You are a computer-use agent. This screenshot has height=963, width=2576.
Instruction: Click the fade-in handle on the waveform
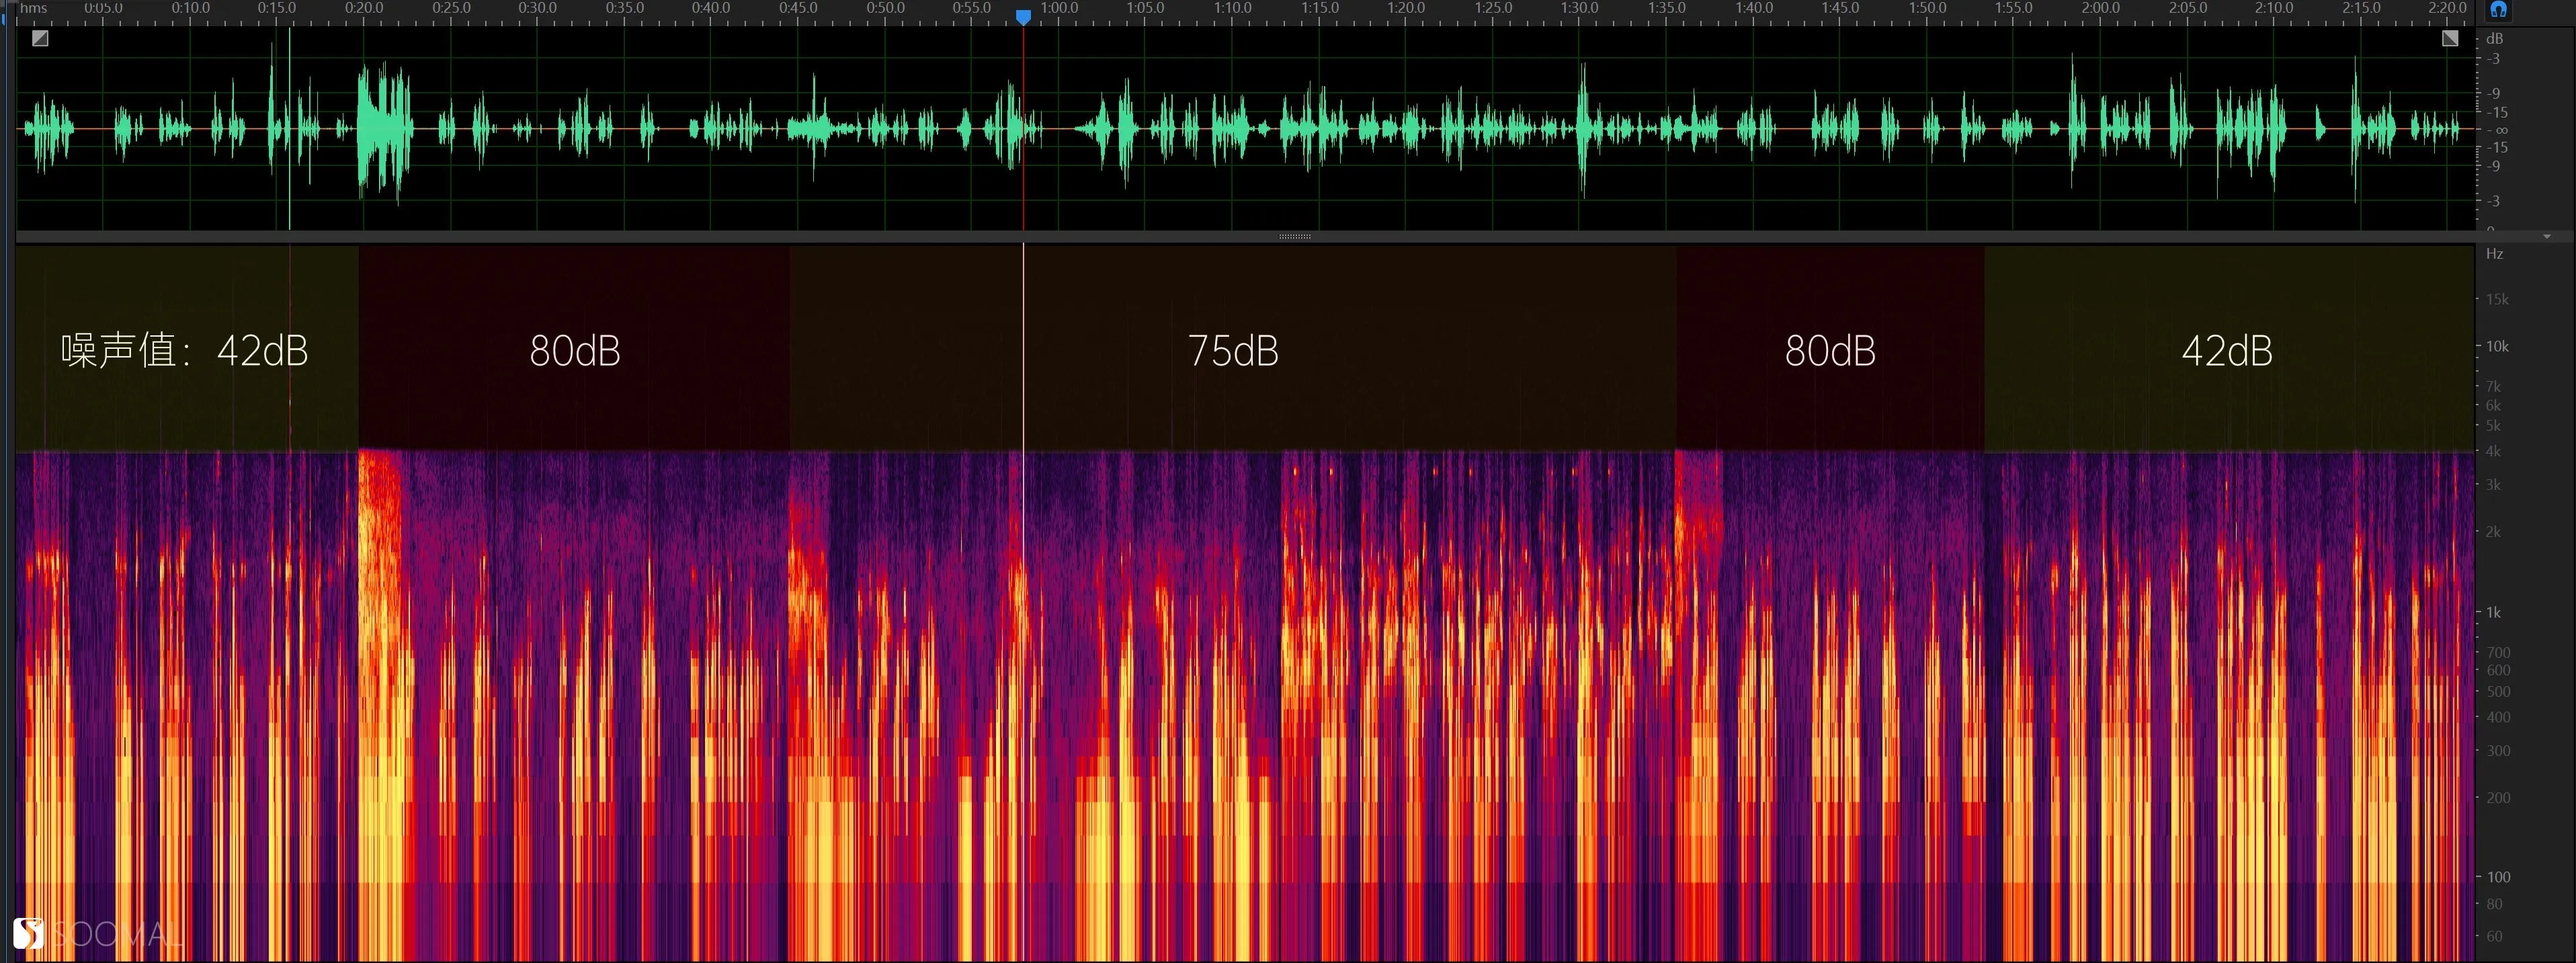[x=40, y=39]
